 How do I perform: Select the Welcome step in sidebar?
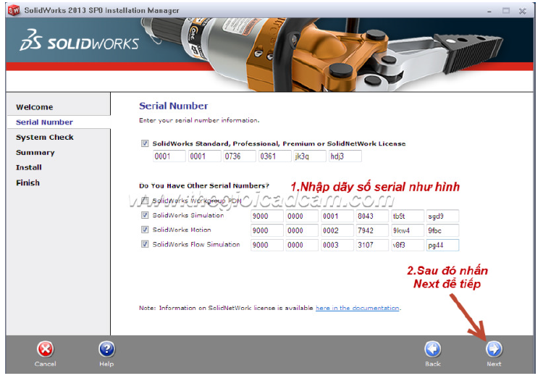point(35,107)
